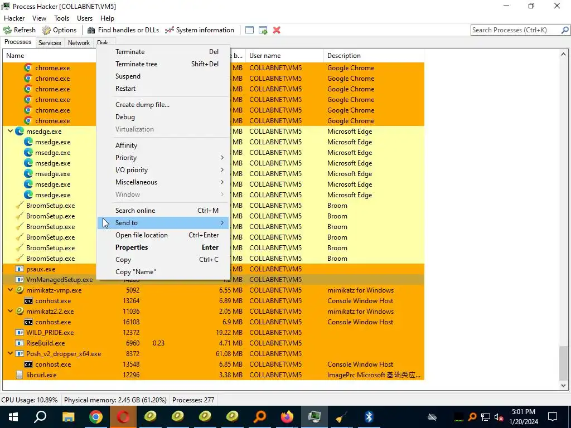Collapse the mimikatz2.2.exe tree node
This screenshot has height=428, width=571.
[10, 311]
